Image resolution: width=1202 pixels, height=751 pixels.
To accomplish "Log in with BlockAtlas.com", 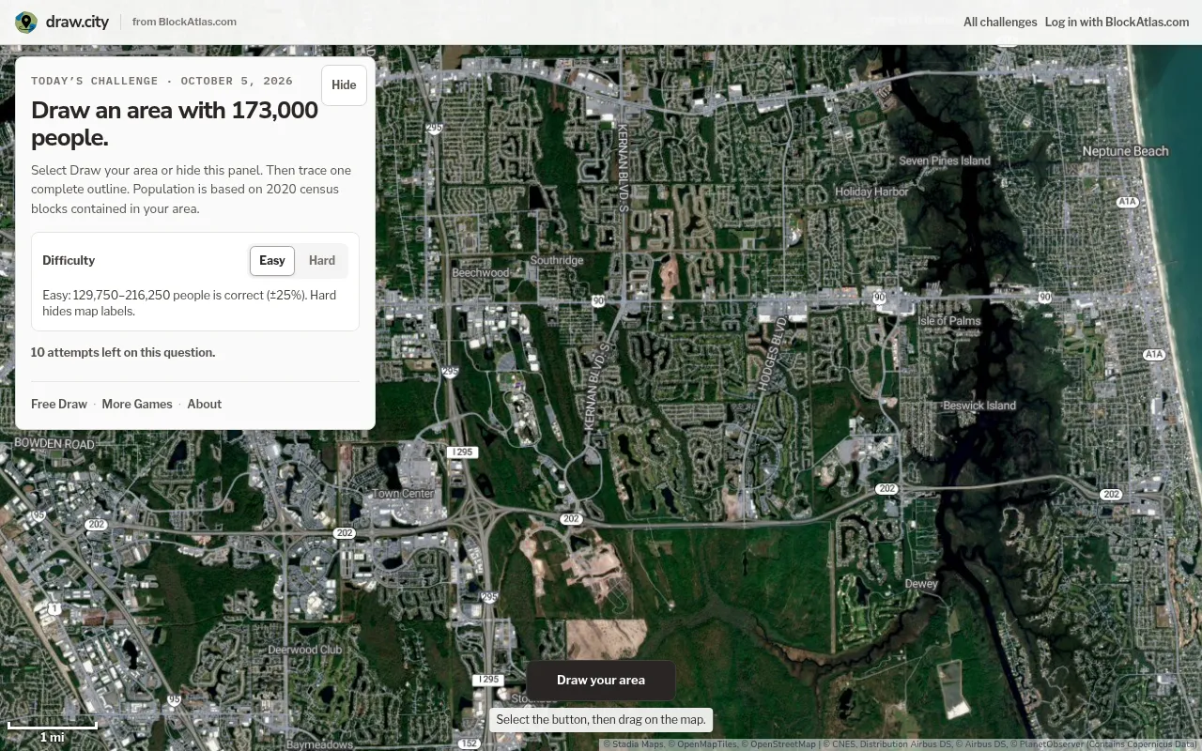I will pyautogui.click(x=1117, y=22).
